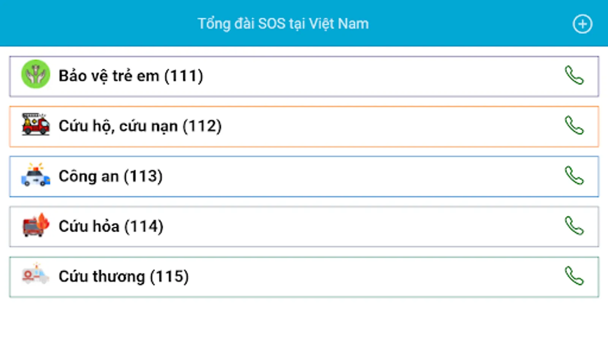Click the green child protection hands icon
Image resolution: width=608 pixels, height=342 pixels.
35,74
